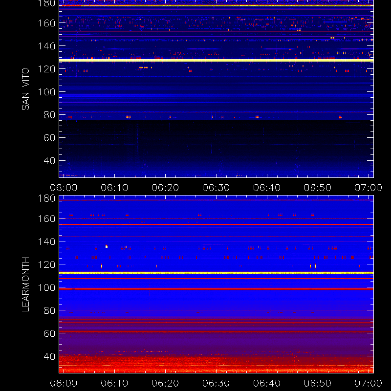
Task: Click the SAN VITO axis title
Action: pos(25,89)
